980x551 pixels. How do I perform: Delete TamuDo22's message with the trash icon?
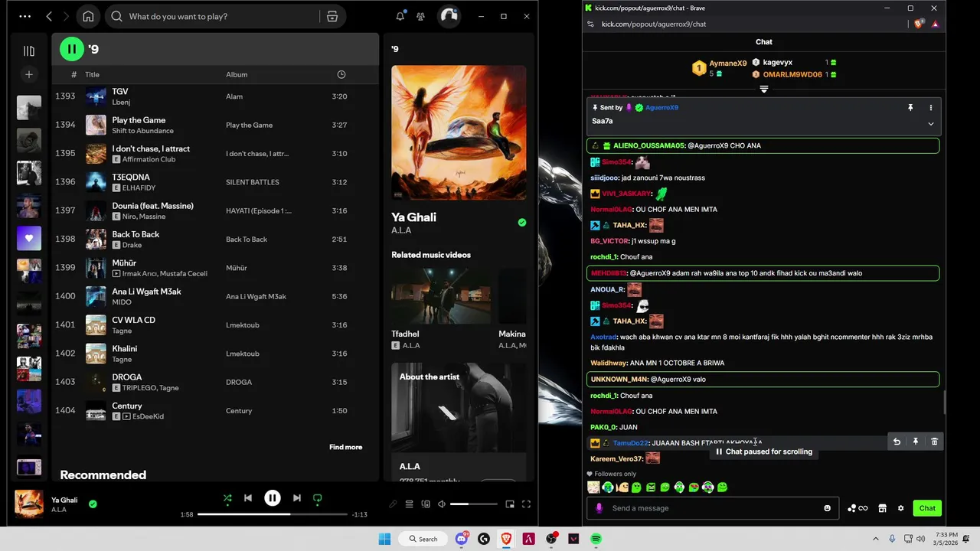934,442
